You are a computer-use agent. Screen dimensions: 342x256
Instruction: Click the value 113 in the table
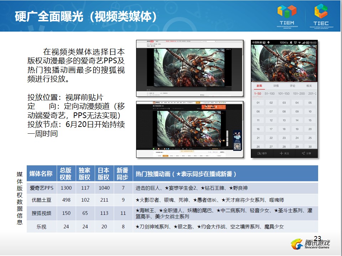click(104, 213)
